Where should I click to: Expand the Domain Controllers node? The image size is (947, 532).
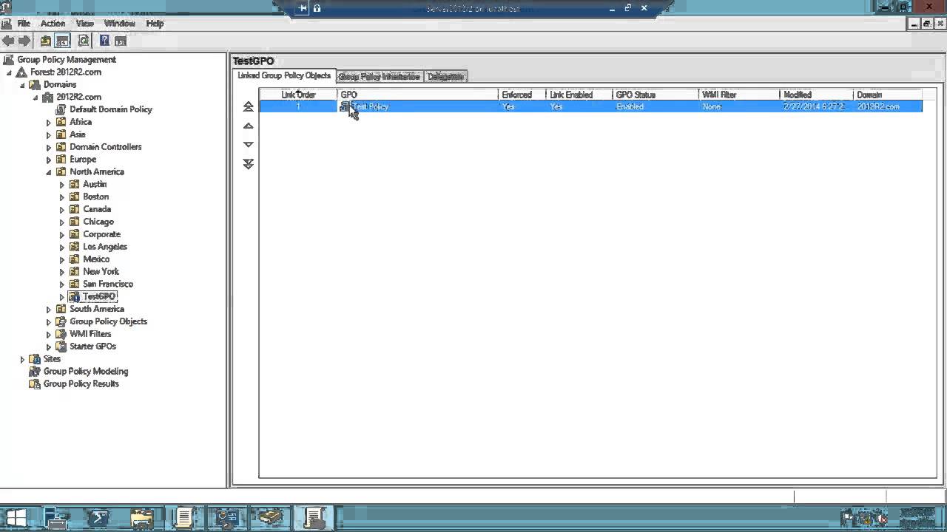(x=49, y=147)
